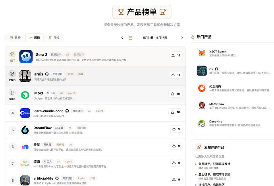Open the MeowClaw cat icon
Screen dimensions: 274x186
[x=202, y=106]
